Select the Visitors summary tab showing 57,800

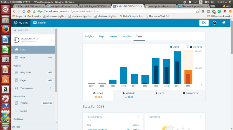[x=129, y=95]
